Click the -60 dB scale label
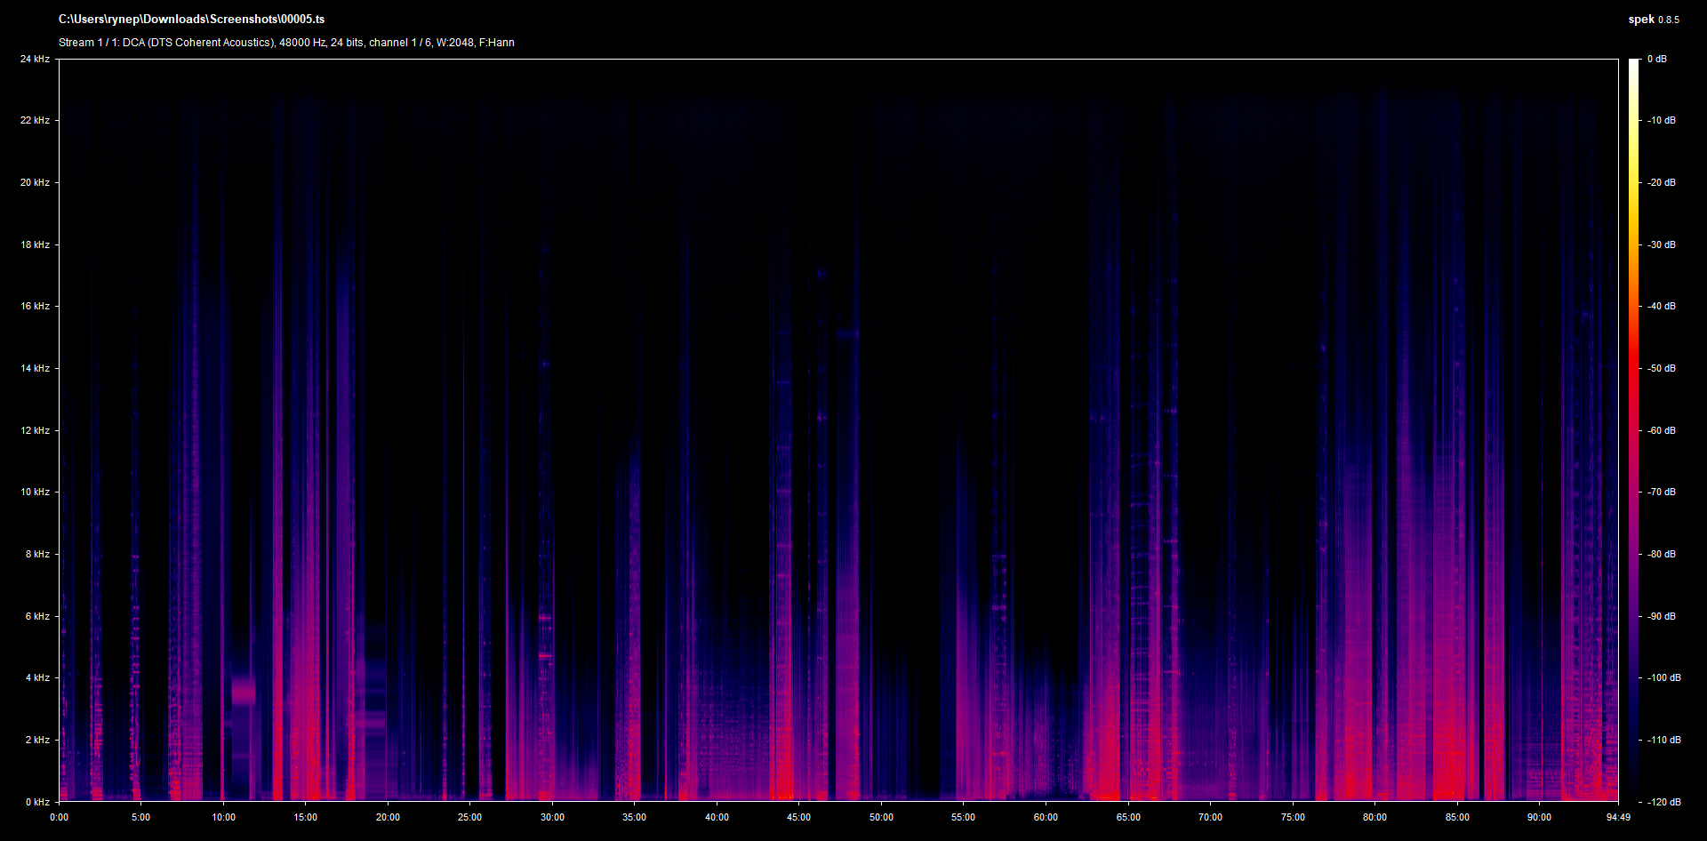1707x841 pixels. coord(1661,430)
